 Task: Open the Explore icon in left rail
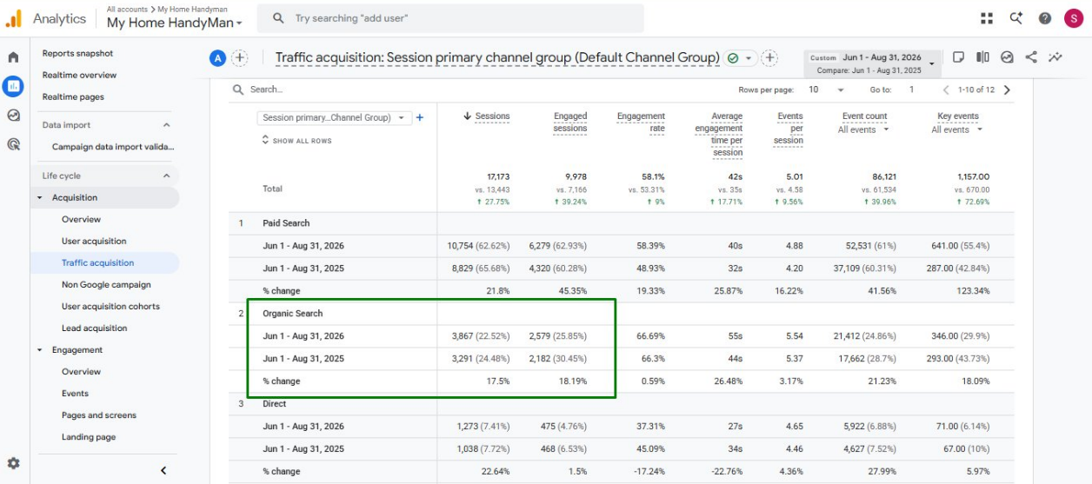[13, 116]
